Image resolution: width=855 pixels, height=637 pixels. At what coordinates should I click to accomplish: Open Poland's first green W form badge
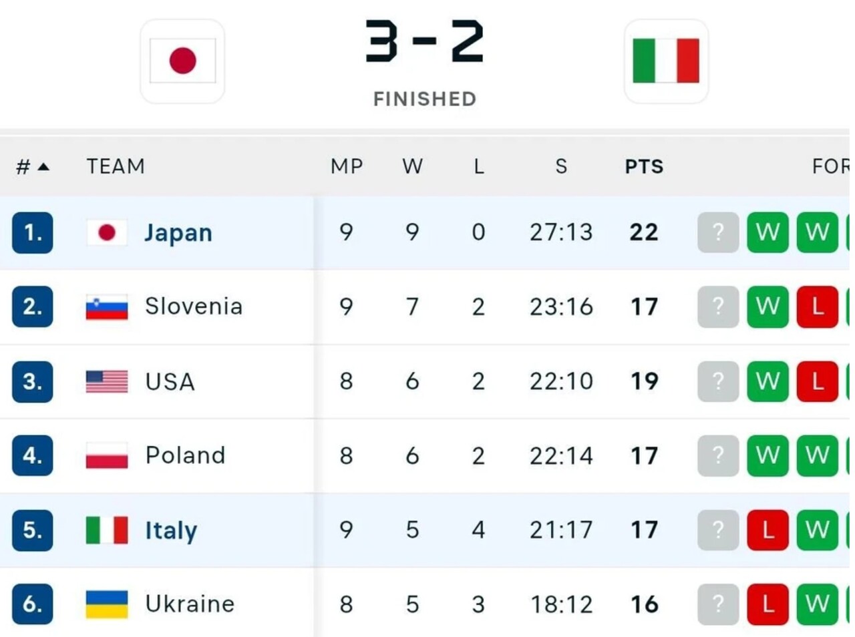(x=767, y=455)
